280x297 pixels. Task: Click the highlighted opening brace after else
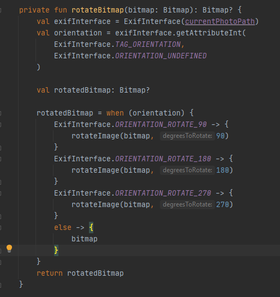(91, 227)
